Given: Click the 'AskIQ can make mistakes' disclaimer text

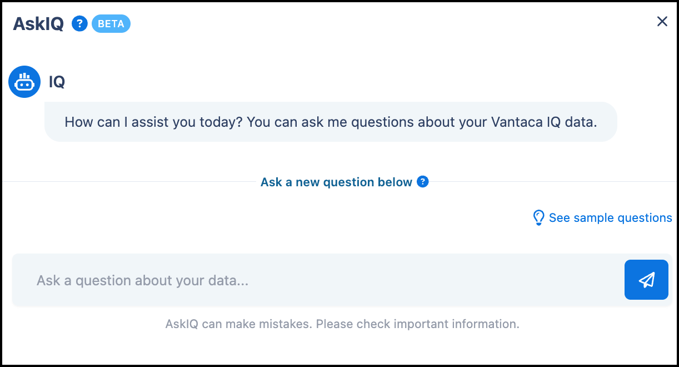Looking at the screenshot, I should click(342, 324).
